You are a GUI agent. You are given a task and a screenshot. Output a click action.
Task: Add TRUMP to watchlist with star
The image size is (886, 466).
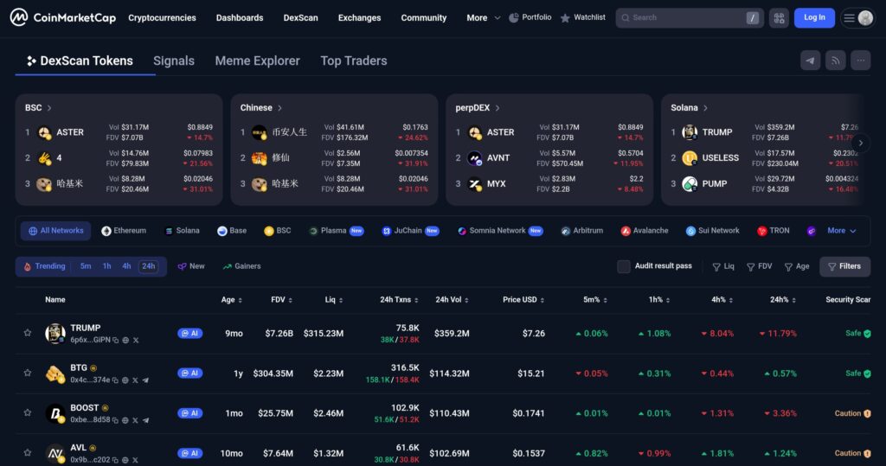click(x=27, y=333)
